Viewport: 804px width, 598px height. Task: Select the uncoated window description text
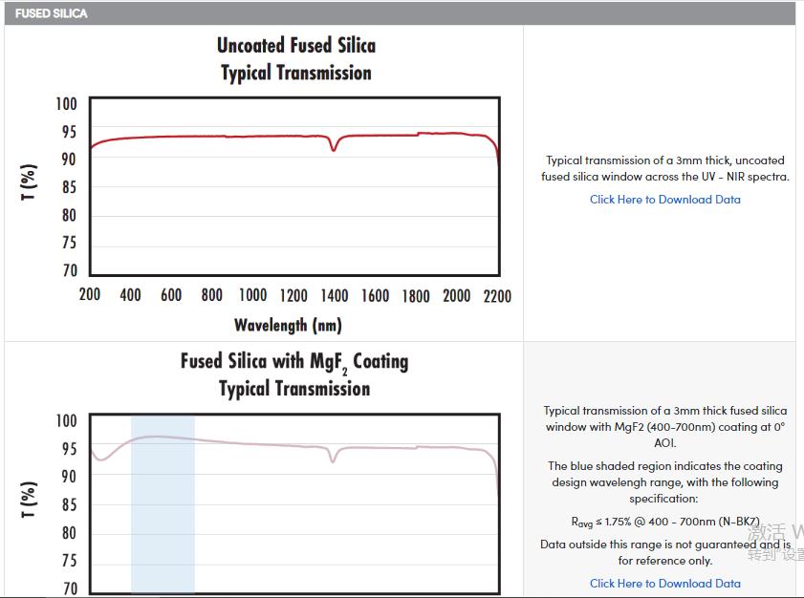[664, 168]
